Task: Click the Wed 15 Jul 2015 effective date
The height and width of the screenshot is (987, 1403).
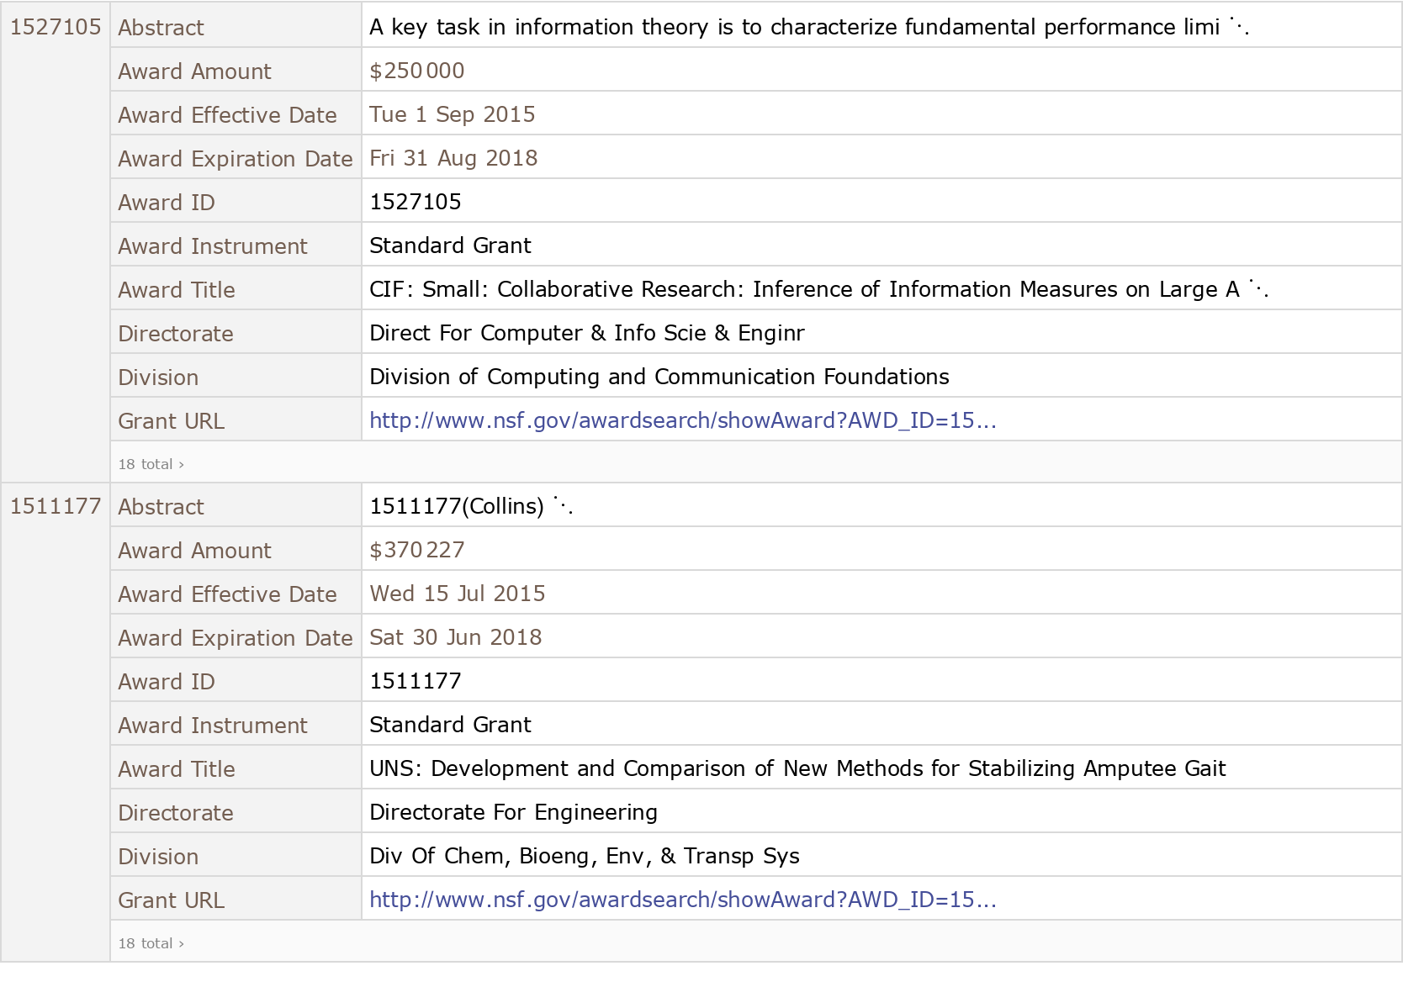Action: [457, 594]
